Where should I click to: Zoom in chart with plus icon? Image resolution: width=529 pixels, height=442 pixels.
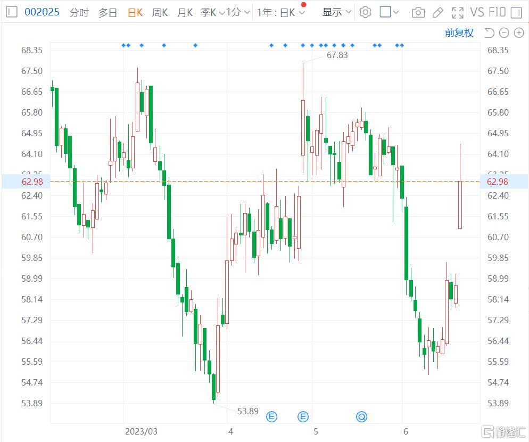[518, 33]
